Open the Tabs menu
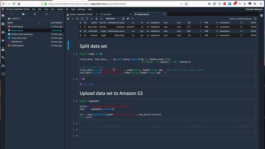Screen dimensions: 265x149 point(73,9)
